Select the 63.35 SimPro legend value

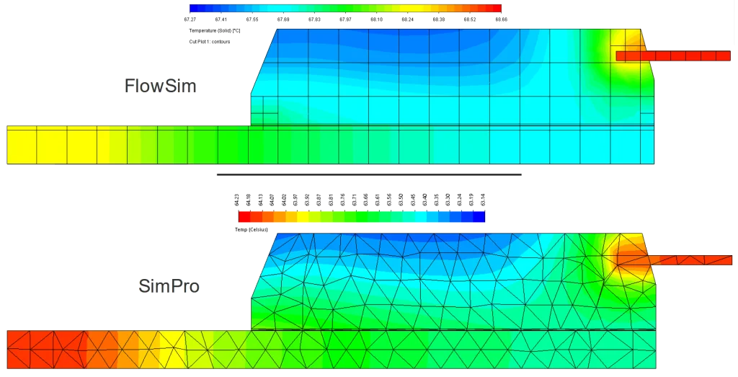pyautogui.click(x=436, y=200)
